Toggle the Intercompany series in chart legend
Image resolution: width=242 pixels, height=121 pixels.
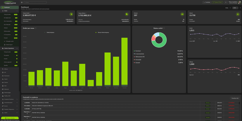(49, 32)
